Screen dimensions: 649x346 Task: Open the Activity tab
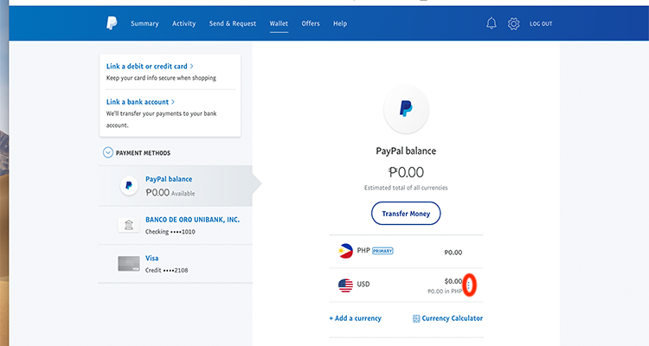183,23
